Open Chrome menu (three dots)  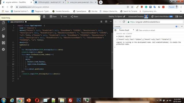tap(181, 7)
